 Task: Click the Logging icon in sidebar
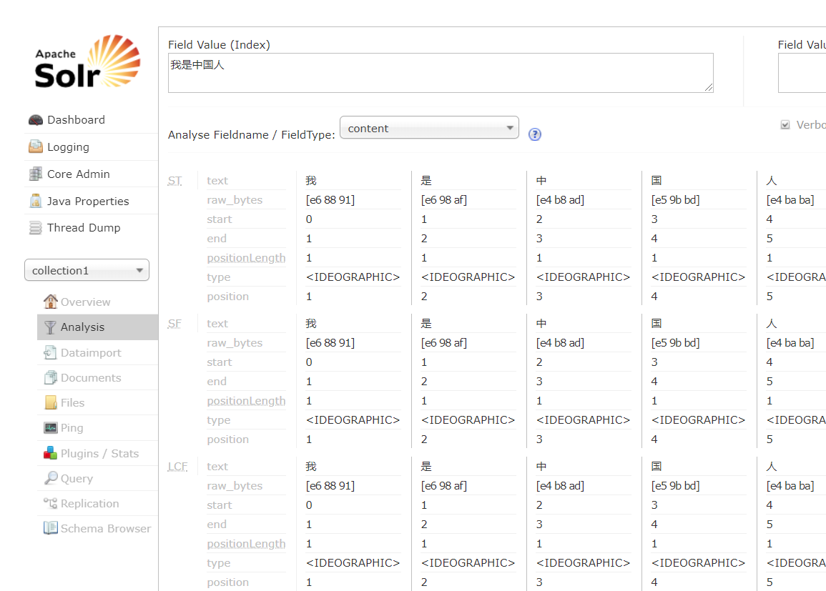pos(36,146)
